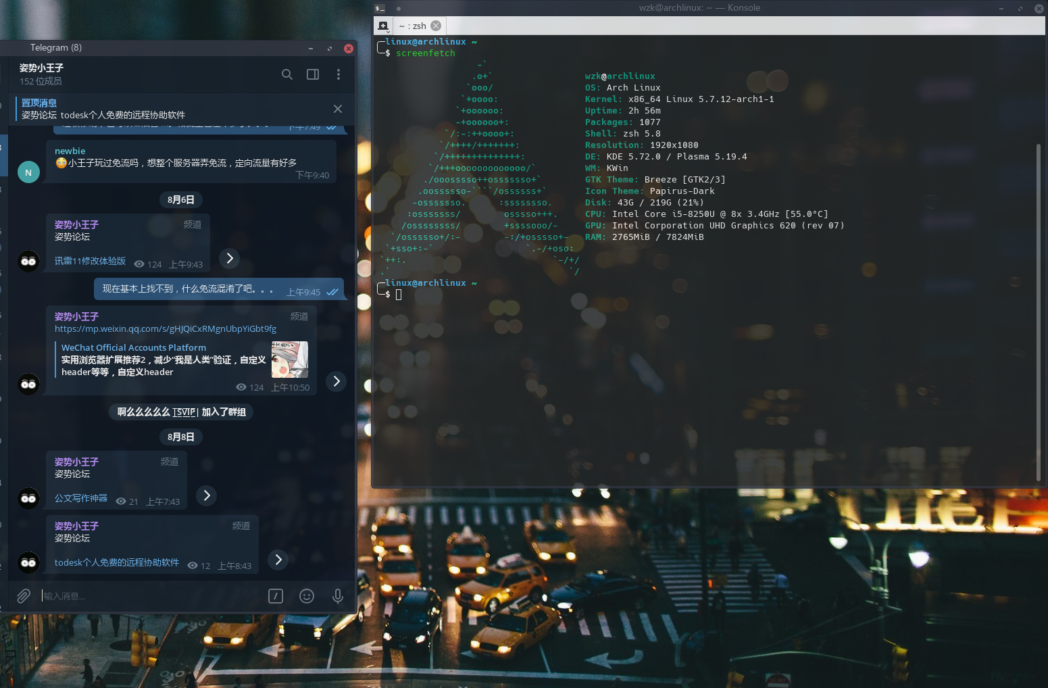Click the Konsole titlebar terminal icon

[380, 8]
